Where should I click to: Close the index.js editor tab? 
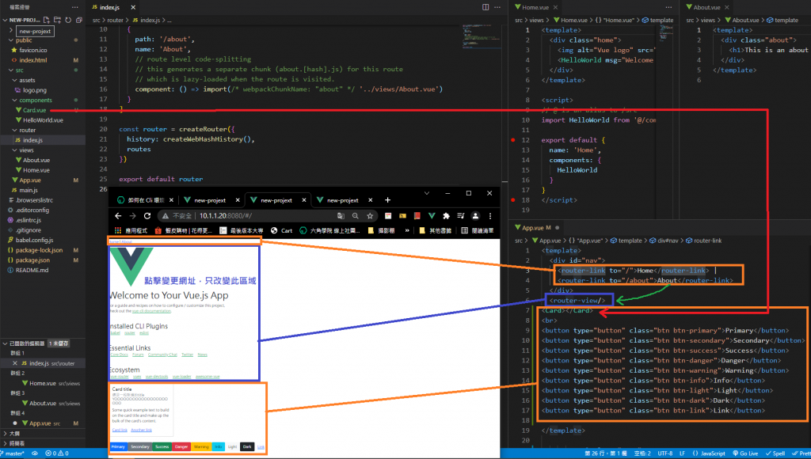pyautogui.click(x=133, y=7)
